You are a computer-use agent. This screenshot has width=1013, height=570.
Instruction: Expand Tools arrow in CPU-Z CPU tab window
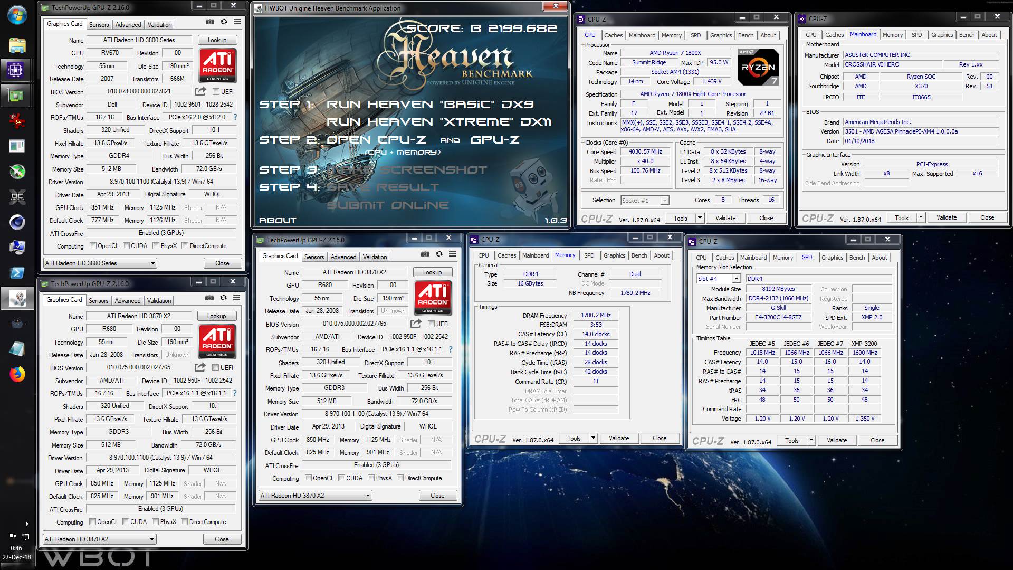[x=700, y=218]
